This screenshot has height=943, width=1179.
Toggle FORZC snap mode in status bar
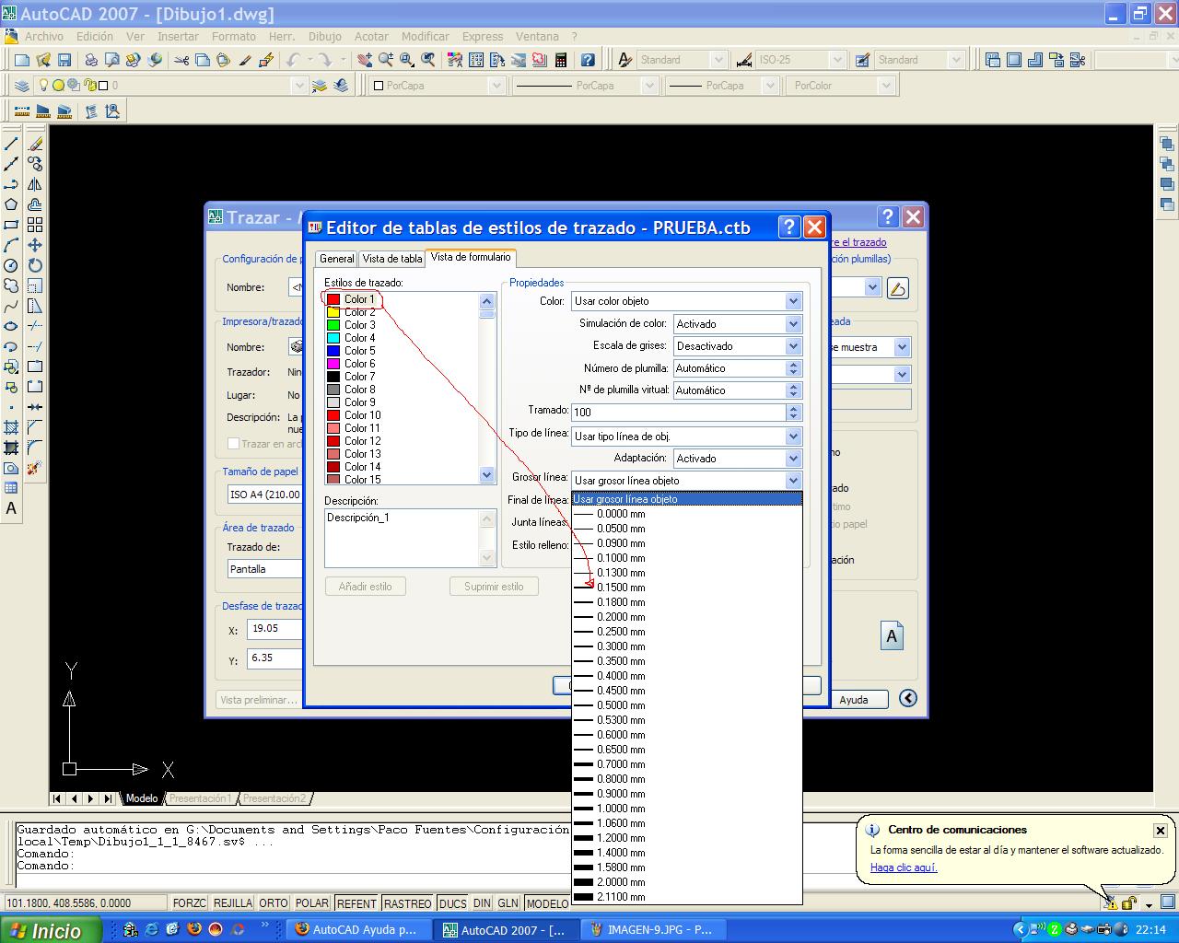click(190, 903)
